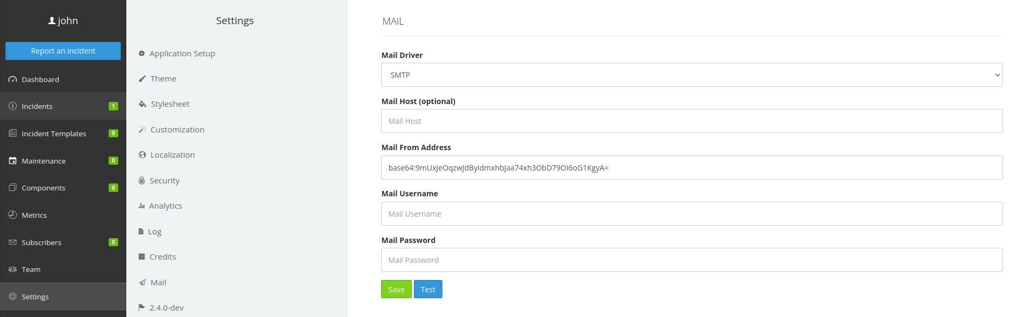The width and height of the screenshot is (1017, 317).
Task: Click Report an incident
Action: click(x=63, y=50)
